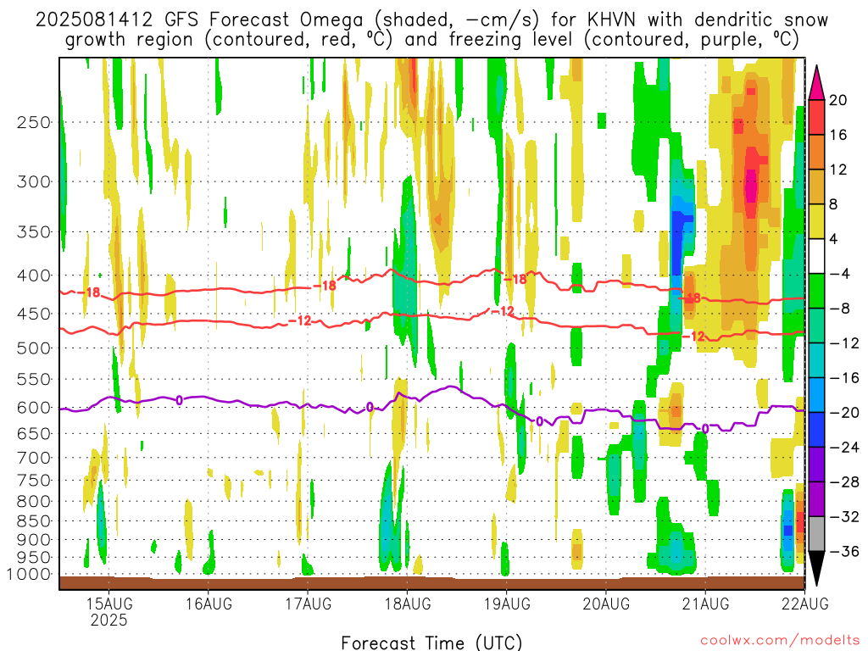Click the 850 pressure level label
868x651 pixels.
[x=34, y=521]
